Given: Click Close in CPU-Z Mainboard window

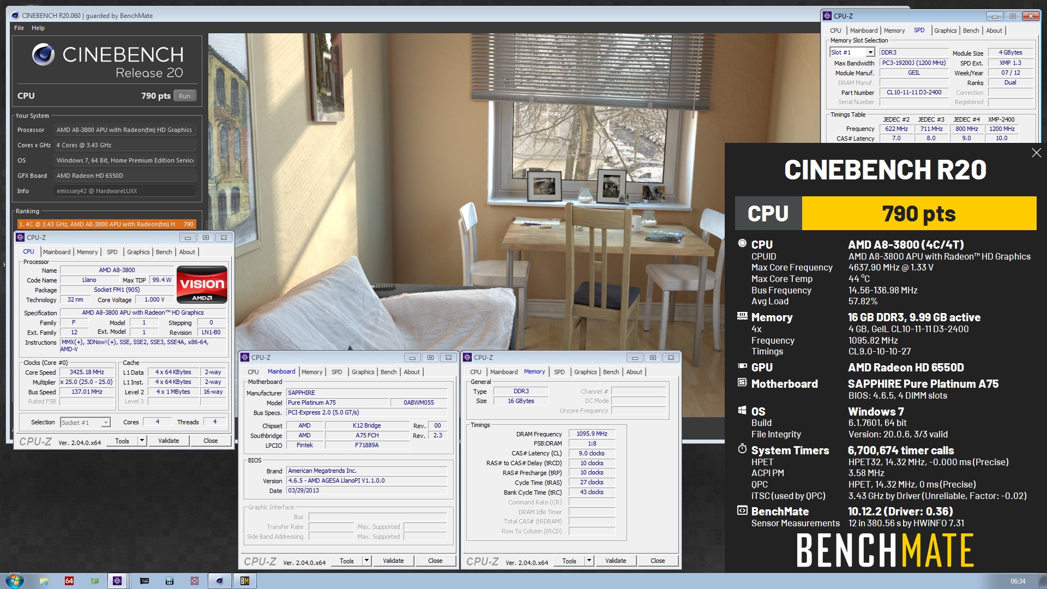Looking at the screenshot, I should (435, 561).
